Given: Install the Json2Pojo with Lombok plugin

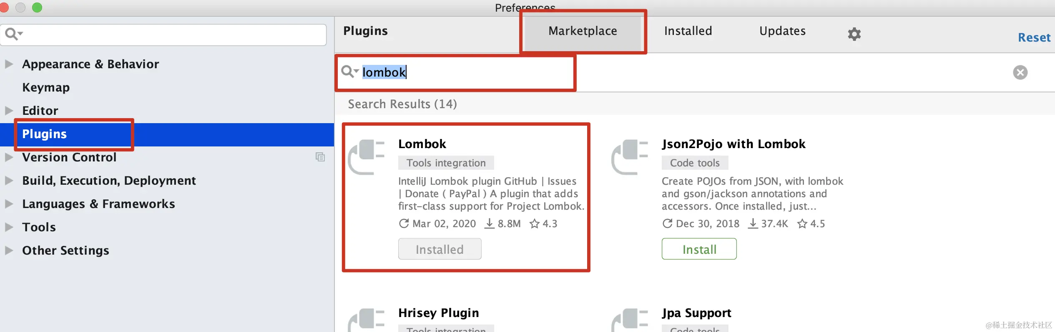Looking at the screenshot, I should point(699,249).
